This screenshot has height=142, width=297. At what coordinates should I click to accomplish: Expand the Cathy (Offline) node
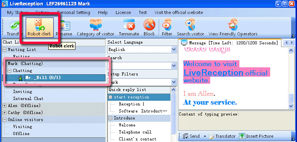[x=5, y=113]
